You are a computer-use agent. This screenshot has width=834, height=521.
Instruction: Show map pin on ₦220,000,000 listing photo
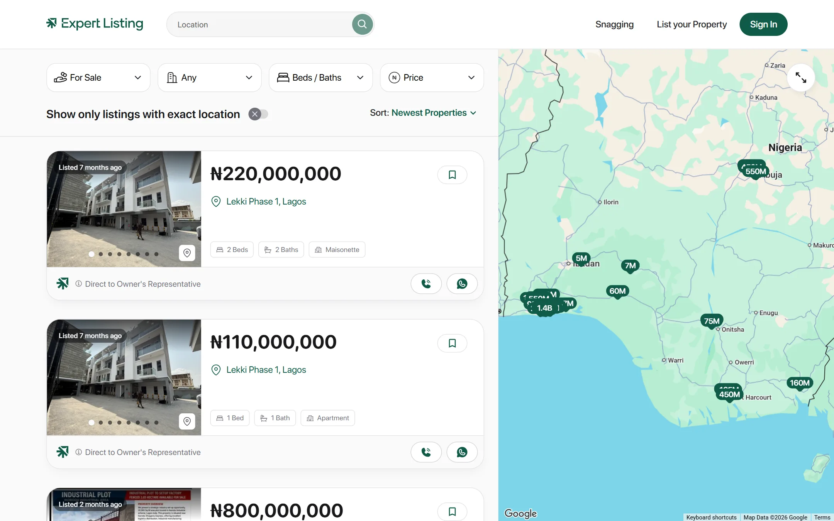(x=187, y=253)
